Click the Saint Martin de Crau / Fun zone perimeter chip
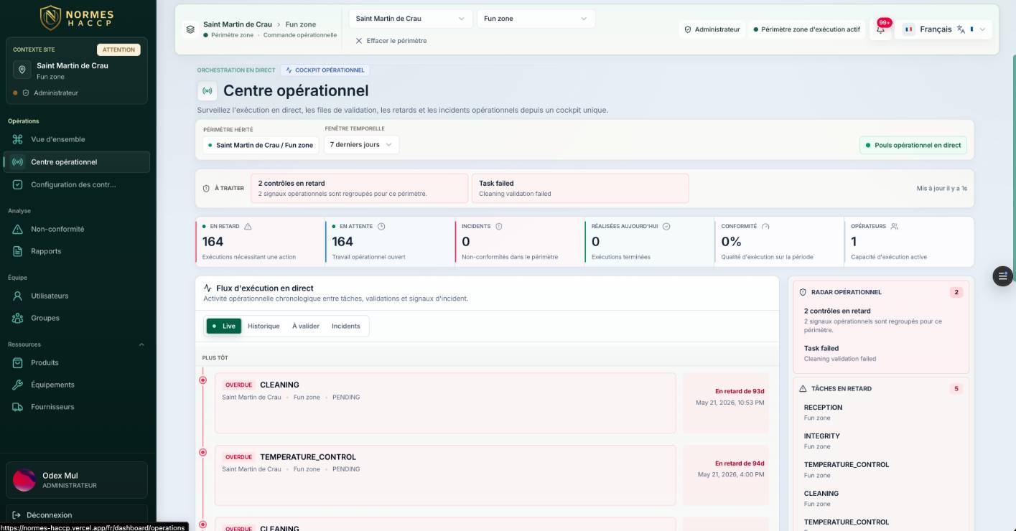The image size is (1016, 531). 261,145
